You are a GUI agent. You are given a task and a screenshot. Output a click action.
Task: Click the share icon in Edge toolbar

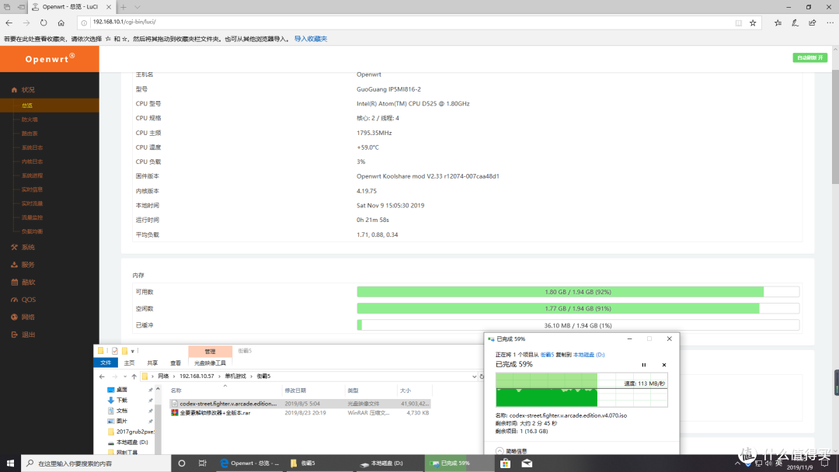[x=813, y=23]
